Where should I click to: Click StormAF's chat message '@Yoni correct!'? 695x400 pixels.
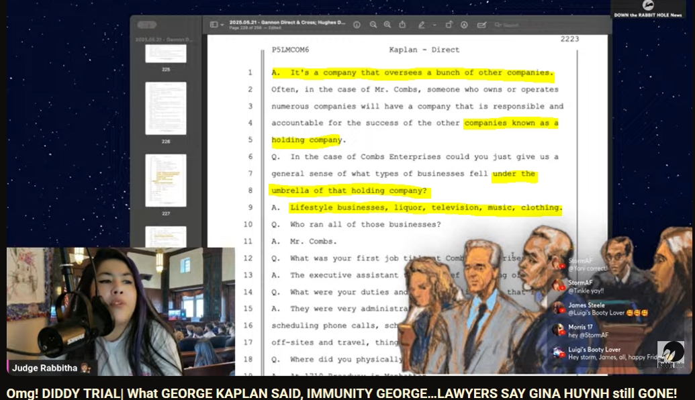588,268
